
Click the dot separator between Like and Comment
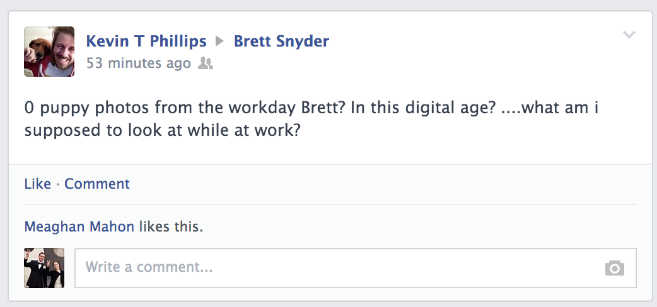tap(57, 184)
